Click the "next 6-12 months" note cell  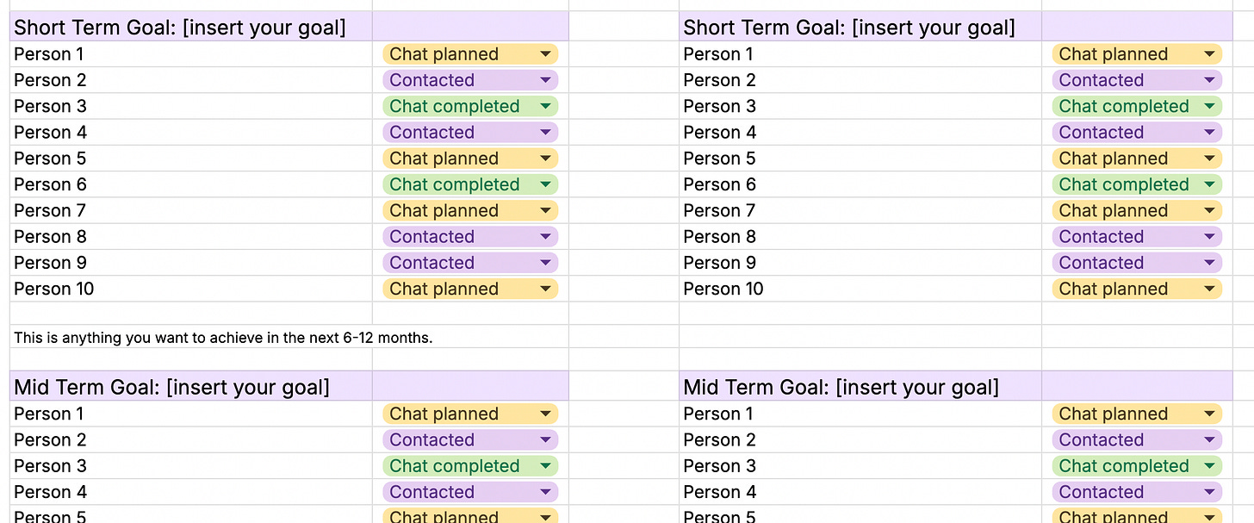[x=224, y=338]
